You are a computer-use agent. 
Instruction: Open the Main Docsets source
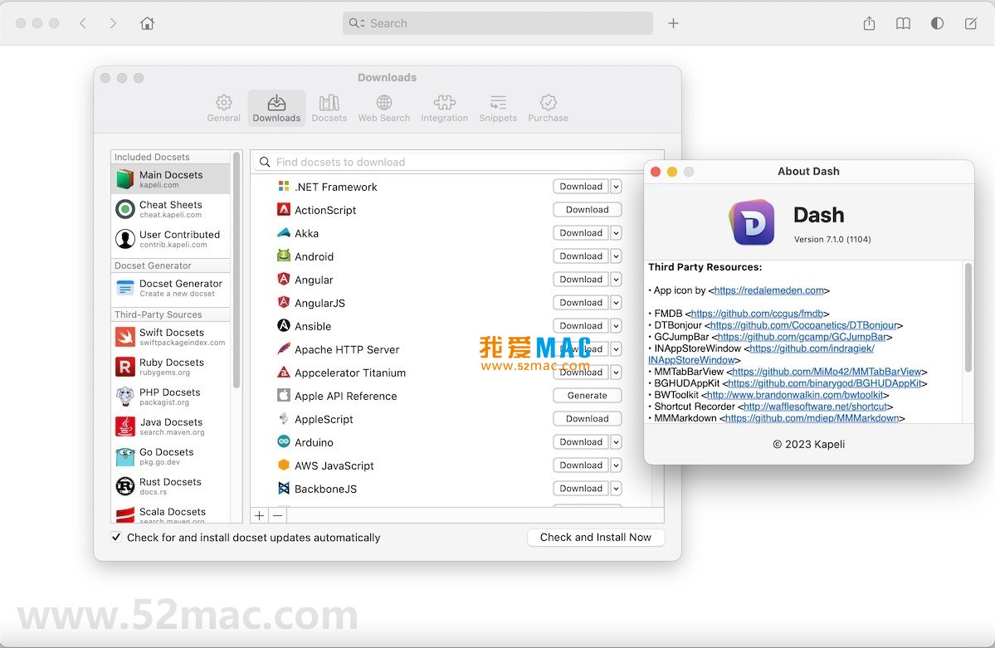[x=171, y=179]
